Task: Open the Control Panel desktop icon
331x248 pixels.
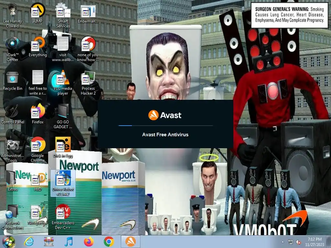Action: (x=13, y=114)
